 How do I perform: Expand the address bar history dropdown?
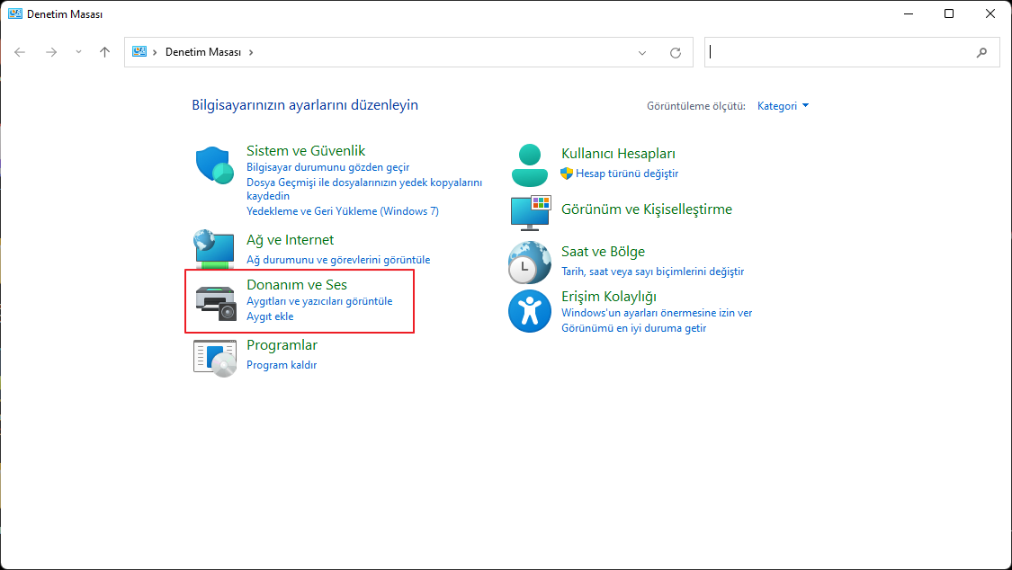click(x=642, y=53)
